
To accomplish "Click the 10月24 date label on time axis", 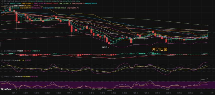I will pos(47,93).
